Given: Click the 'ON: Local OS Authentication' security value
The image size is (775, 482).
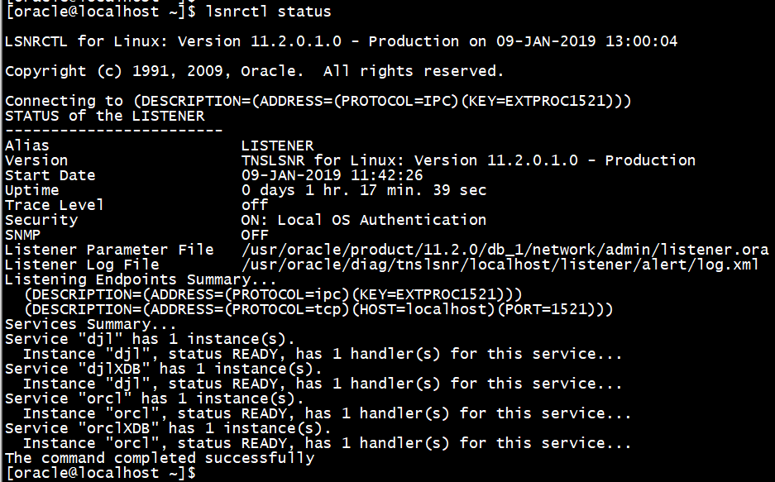Looking at the screenshot, I should (364, 220).
